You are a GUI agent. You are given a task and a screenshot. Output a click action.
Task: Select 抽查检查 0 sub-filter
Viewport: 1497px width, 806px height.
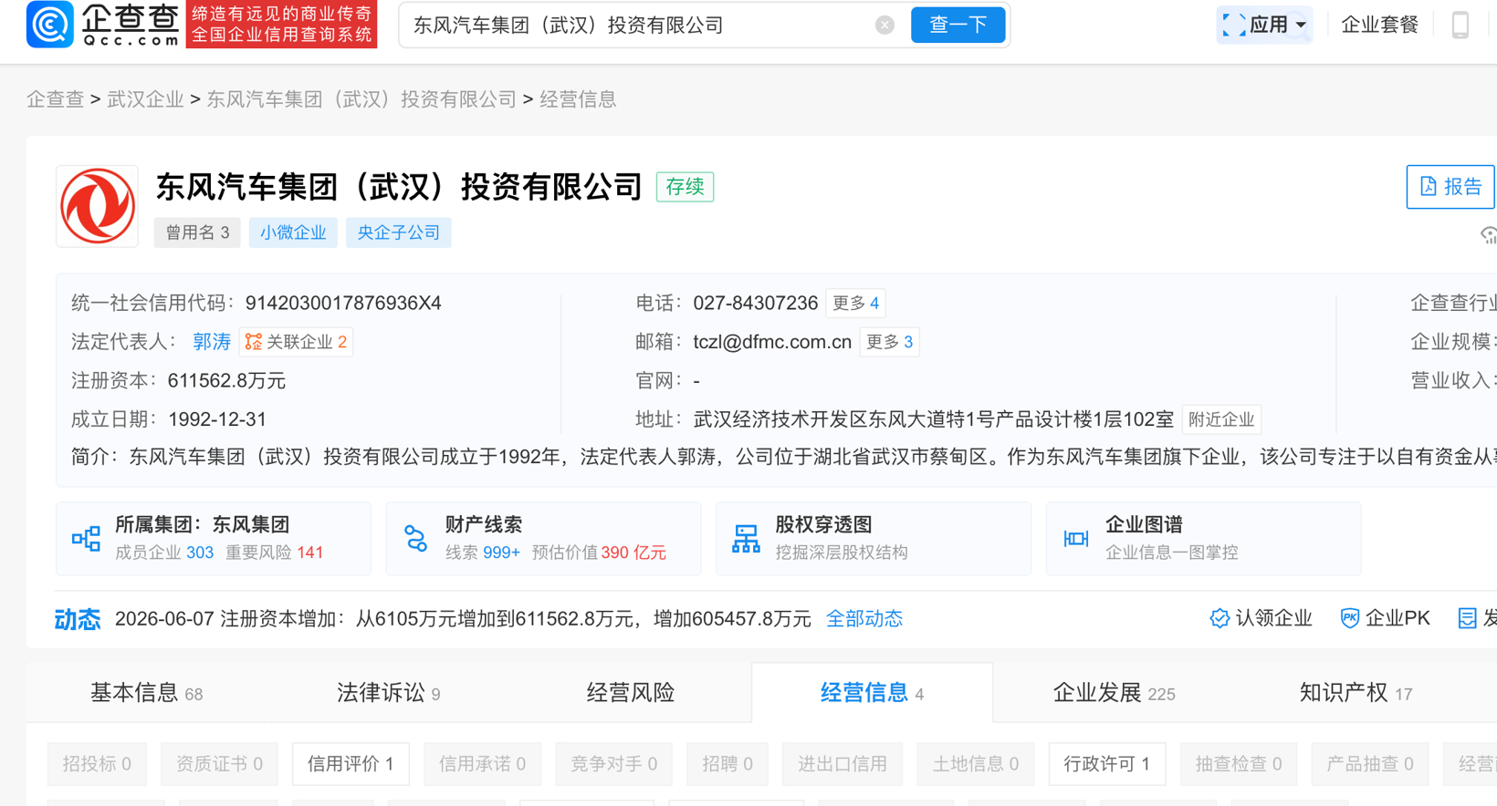coord(1239,764)
